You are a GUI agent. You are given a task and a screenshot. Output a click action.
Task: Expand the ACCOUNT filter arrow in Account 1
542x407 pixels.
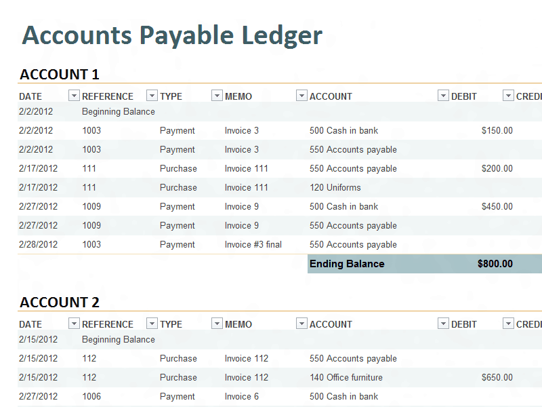(x=443, y=96)
